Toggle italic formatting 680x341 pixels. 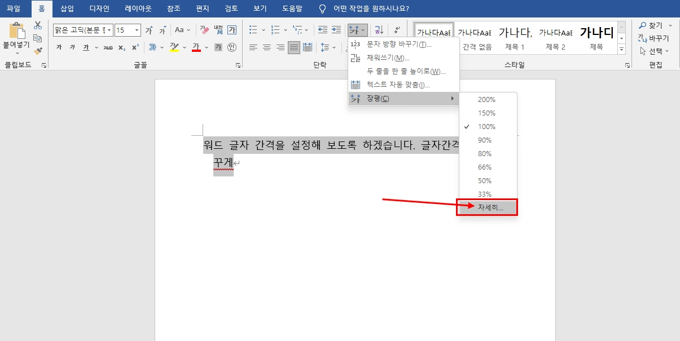pos(72,47)
